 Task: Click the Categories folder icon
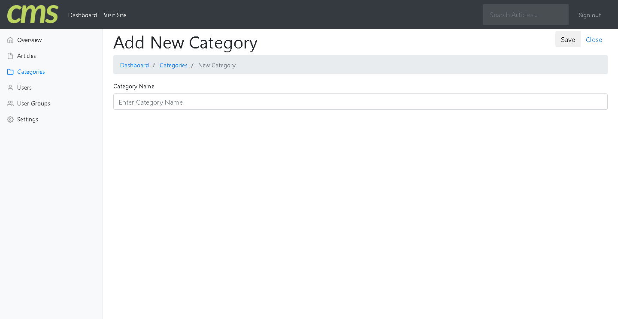point(10,72)
